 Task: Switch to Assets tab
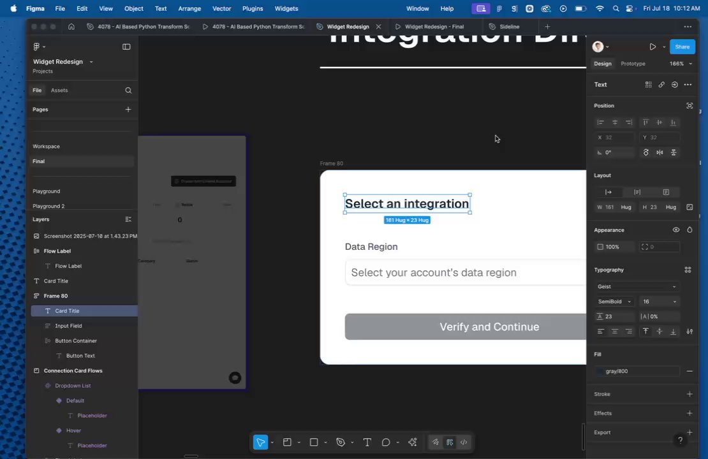59,91
